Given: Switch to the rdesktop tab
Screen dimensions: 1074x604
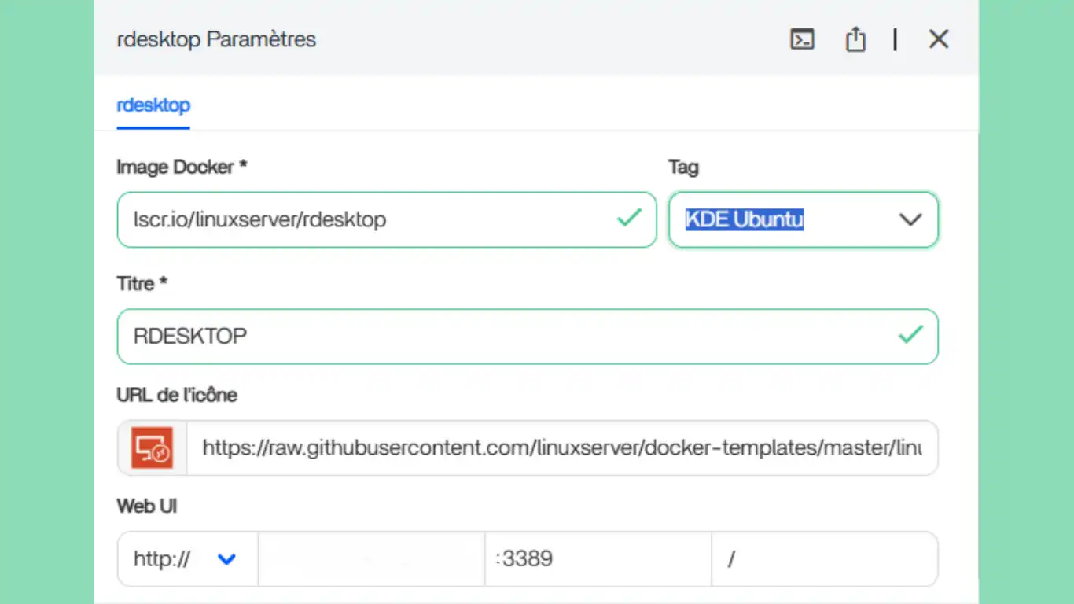Looking at the screenshot, I should pos(153,105).
